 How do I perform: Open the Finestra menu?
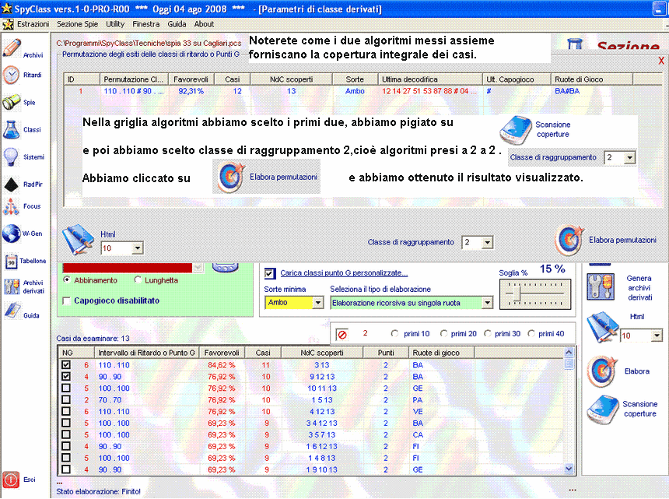pos(146,24)
